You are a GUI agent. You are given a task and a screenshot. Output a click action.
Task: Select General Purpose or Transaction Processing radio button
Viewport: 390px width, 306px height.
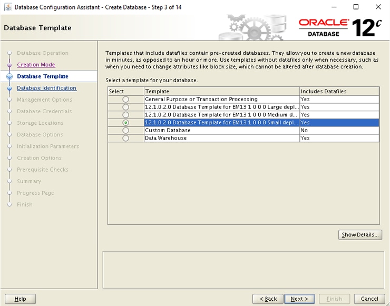[125, 100]
